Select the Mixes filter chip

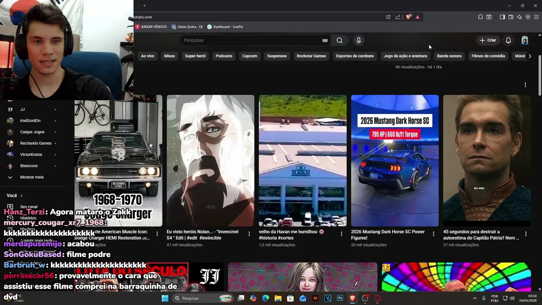169,56
